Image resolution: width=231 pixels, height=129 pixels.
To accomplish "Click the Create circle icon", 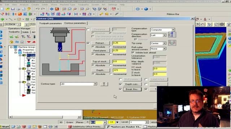I will point(19,19).
